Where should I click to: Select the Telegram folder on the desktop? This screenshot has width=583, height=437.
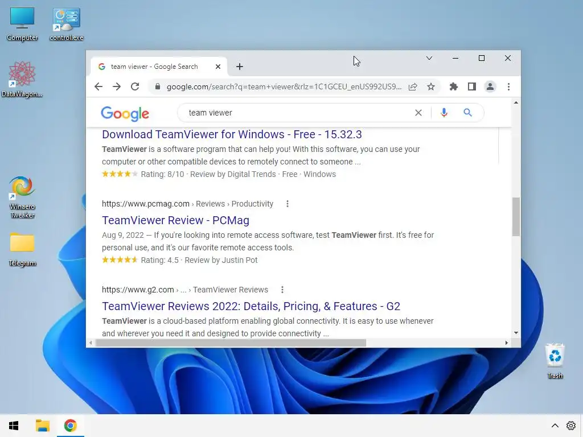click(22, 249)
